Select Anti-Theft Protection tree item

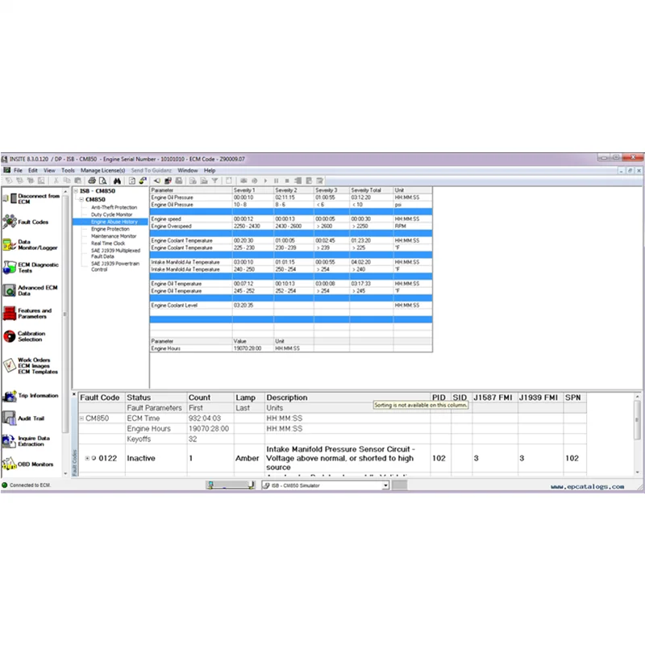(x=114, y=207)
